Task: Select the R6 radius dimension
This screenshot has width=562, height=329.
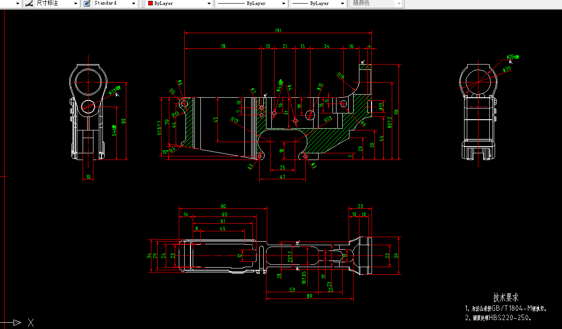Action: pos(172,91)
